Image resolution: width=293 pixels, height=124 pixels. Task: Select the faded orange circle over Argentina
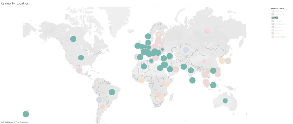102,107
